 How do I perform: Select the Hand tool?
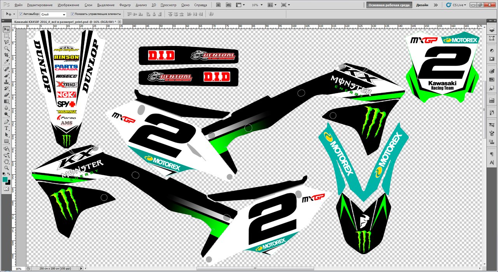tap(7, 161)
